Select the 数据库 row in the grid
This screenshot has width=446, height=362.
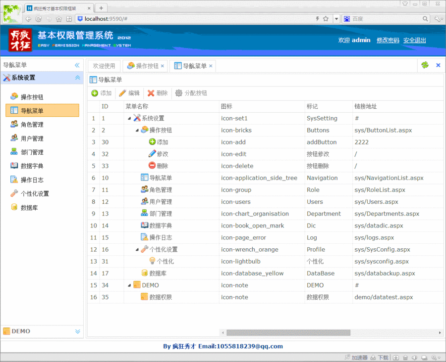pos(265,273)
